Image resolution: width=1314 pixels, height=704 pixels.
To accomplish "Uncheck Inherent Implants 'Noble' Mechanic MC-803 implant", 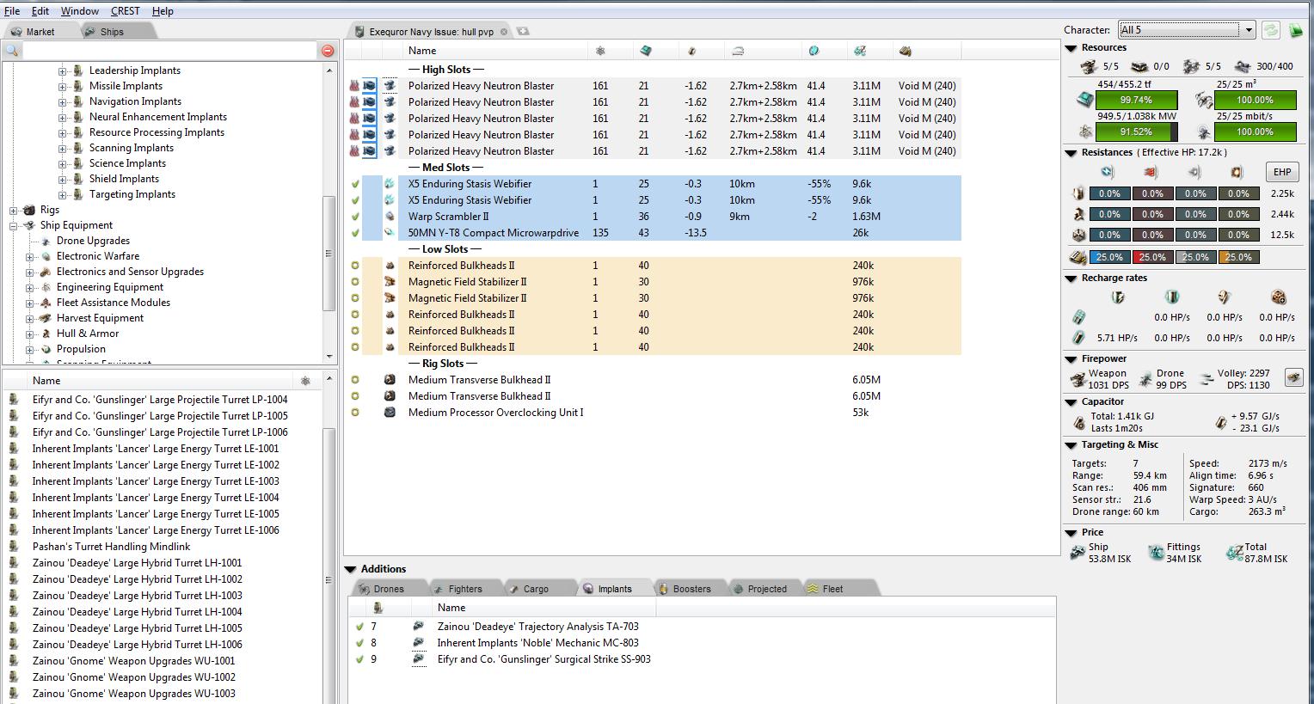I will [x=359, y=643].
